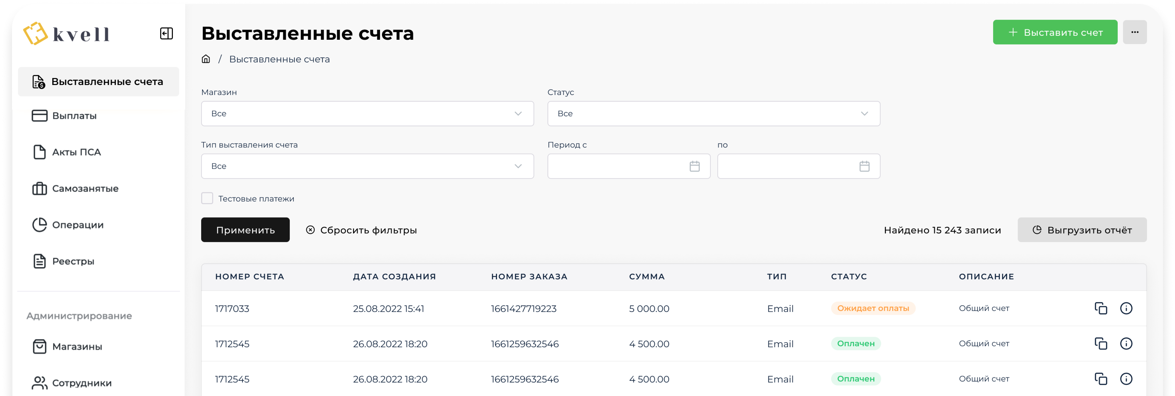Expand the Тип выставления счета dropdown
Screen dimensions: 1175x396
[367, 166]
